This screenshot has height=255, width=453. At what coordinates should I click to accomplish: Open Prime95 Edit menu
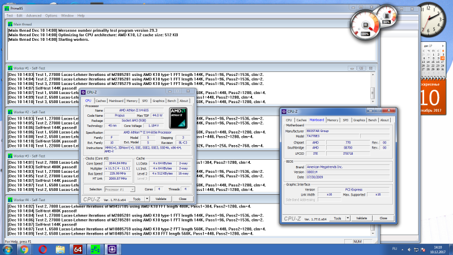(x=19, y=16)
